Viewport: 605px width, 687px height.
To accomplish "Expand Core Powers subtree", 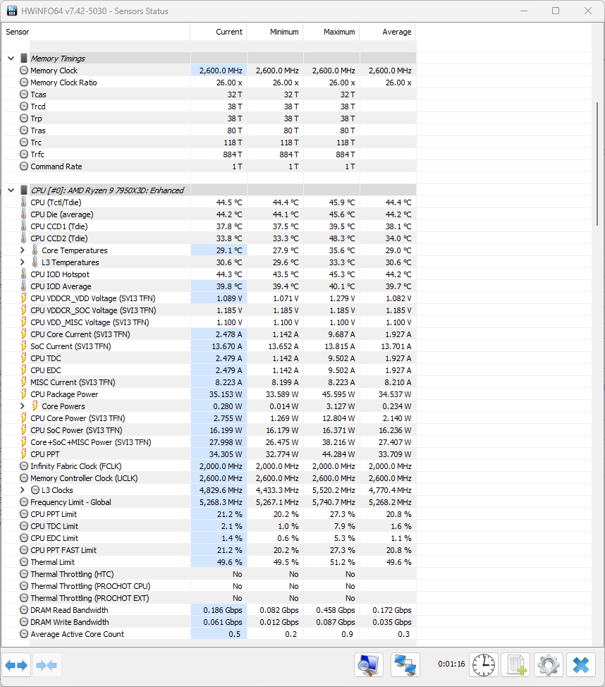I will (23, 406).
